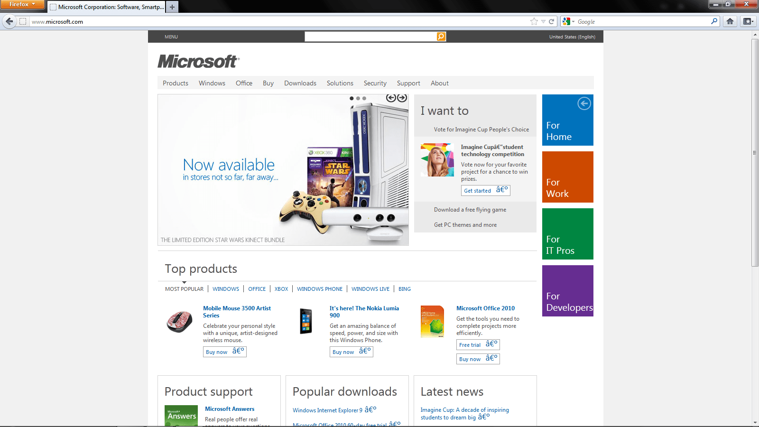This screenshot has width=759, height=427.
Task: Open the Nokia Lumia 900 headline link
Action: pos(364,312)
